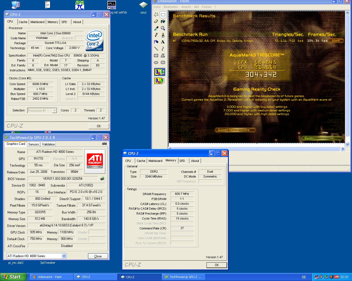The height and width of the screenshot is (281, 352).
Task: Open the graphics card selector dropdown in GPU-Z
Action: [x=64, y=256]
